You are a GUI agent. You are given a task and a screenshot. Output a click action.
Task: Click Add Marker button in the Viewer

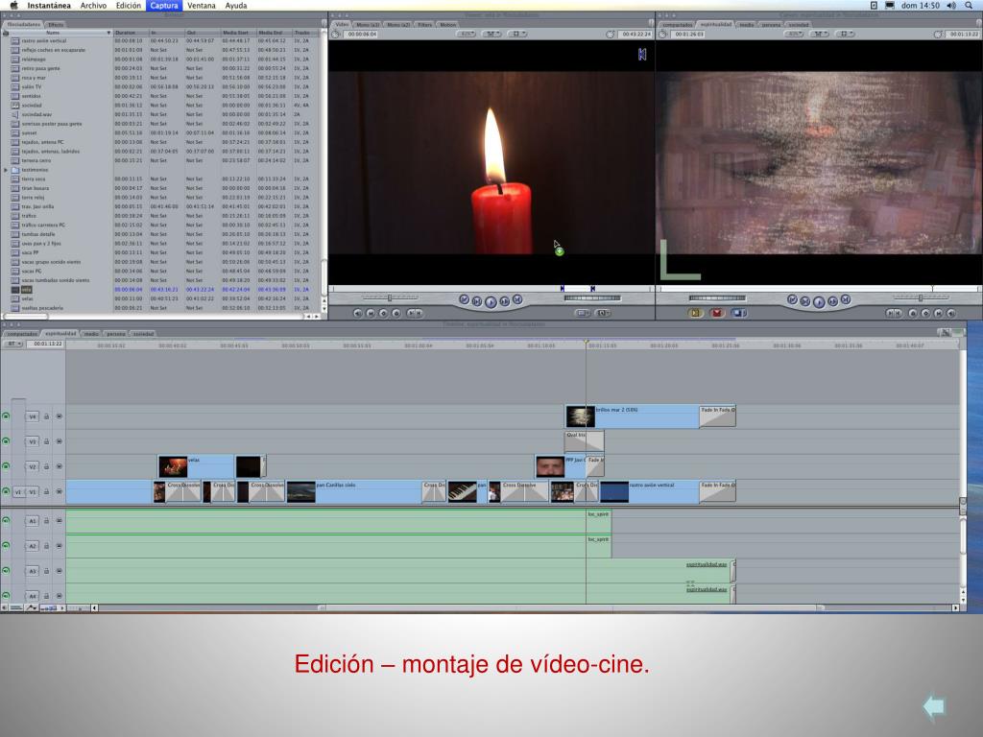(396, 313)
